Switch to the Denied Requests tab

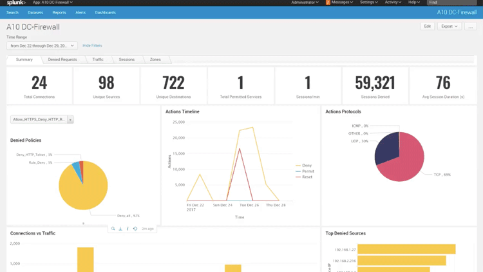(x=62, y=59)
